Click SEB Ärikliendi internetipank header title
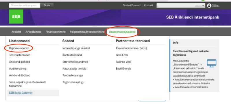 (x=193, y=17)
